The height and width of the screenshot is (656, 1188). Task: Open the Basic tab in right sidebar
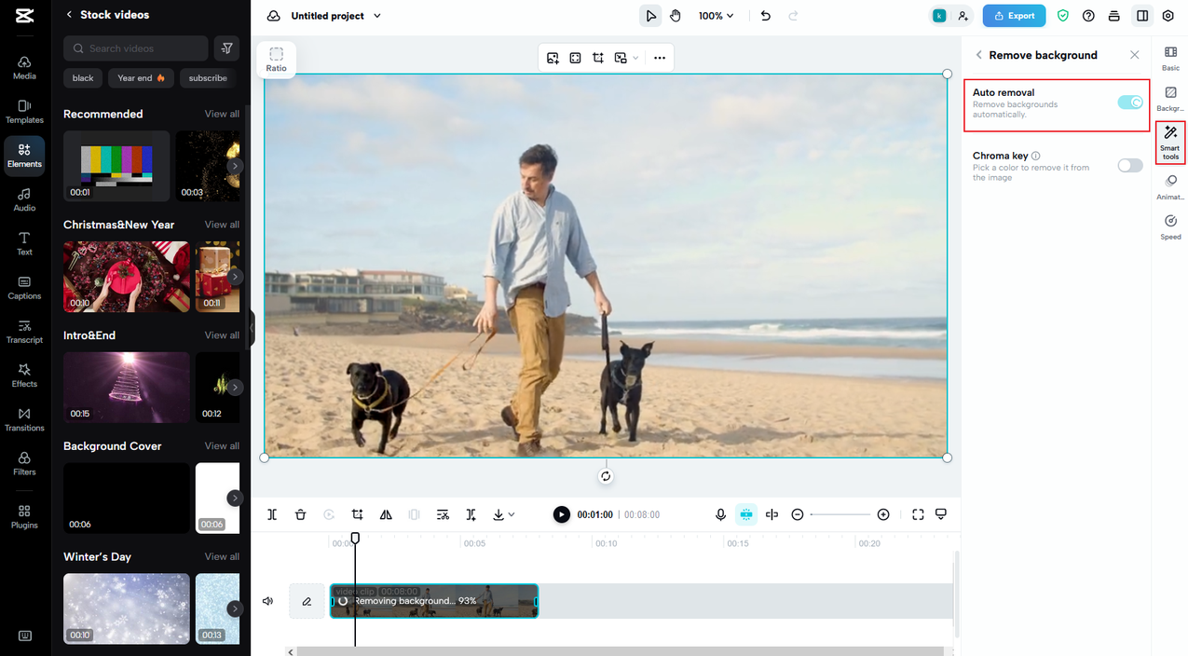point(1170,58)
